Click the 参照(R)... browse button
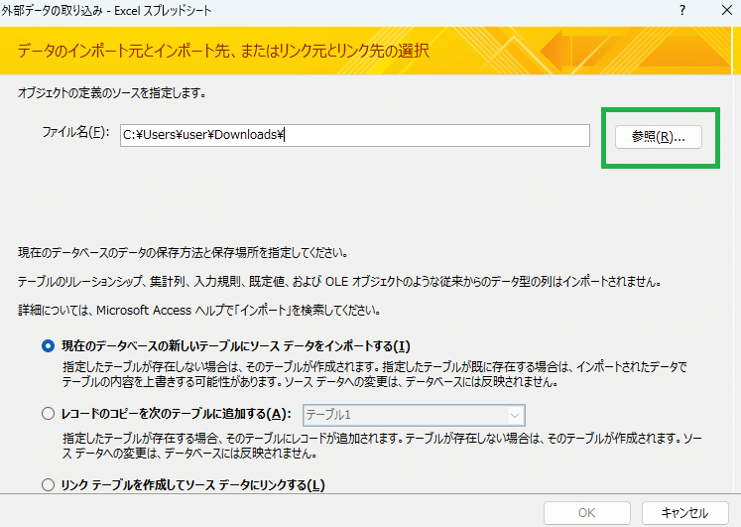The image size is (741, 527). coord(659,137)
